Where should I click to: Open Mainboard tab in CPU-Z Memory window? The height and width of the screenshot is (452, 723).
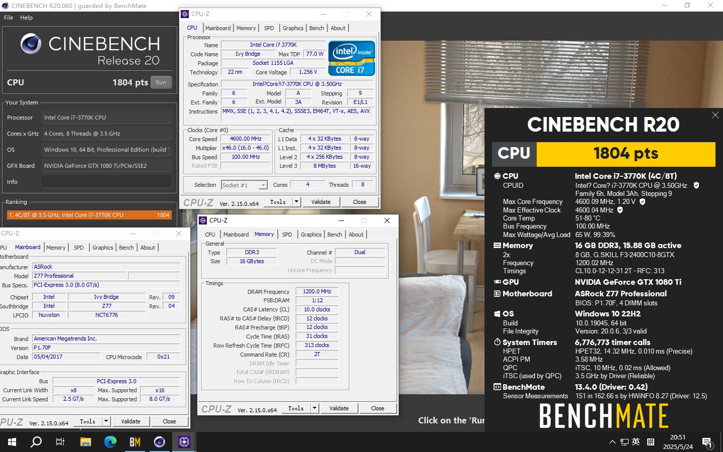click(x=236, y=235)
